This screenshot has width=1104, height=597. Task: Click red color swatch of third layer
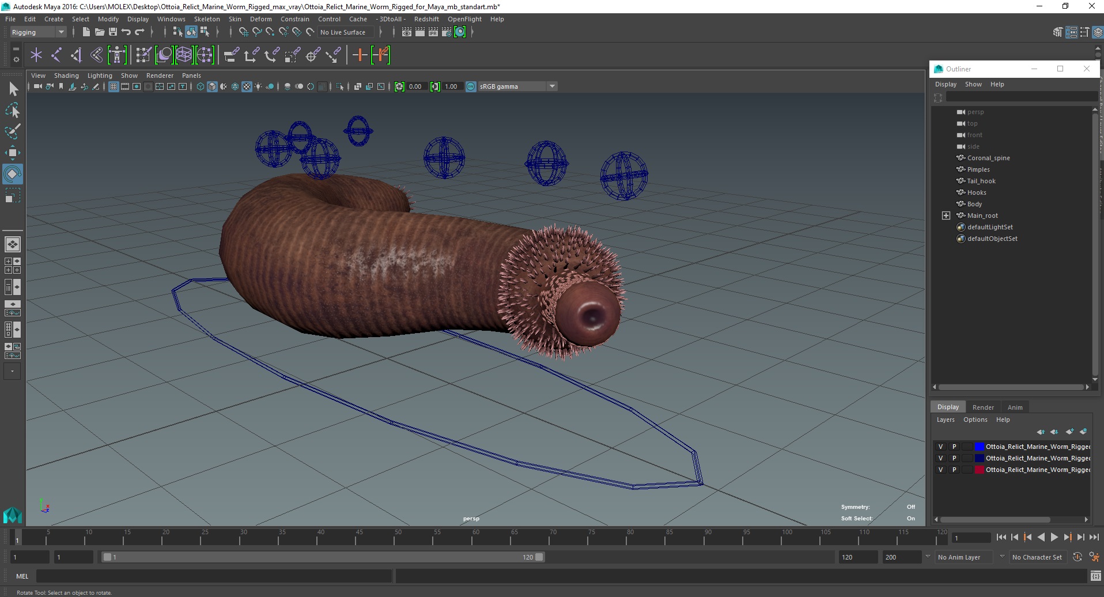click(x=979, y=470)
